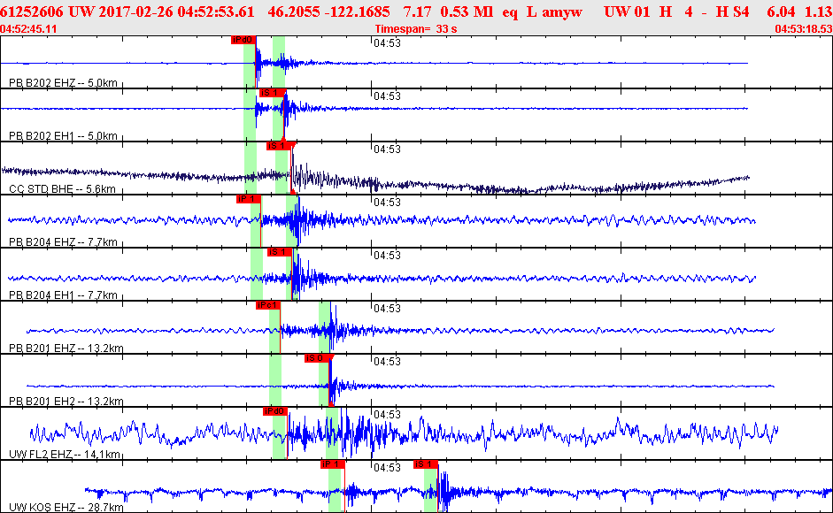Click the 'UW FL2 EHZ -- 14.1km' station label
The width and height of the screenshot is (833, 513).
click(65, 455)
